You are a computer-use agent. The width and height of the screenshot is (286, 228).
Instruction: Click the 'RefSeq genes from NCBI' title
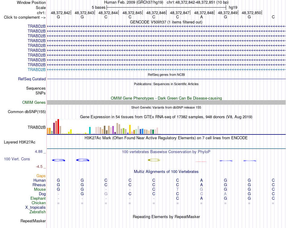tap(166, 75)
